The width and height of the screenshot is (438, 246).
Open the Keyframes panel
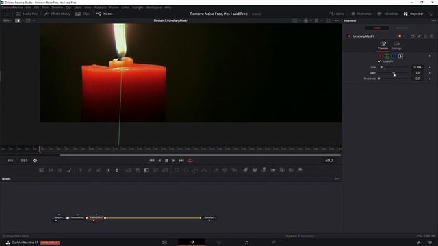point(361,14)
